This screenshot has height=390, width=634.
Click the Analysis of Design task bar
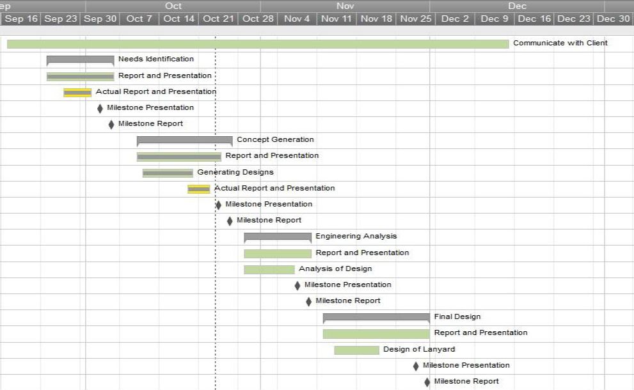pyautogui.click(x=269, y=269)
